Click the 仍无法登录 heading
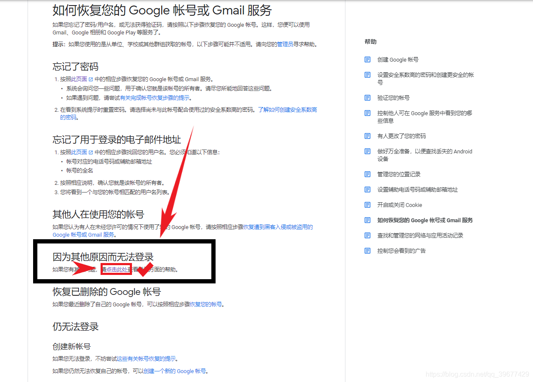Screen dimensions: 533x382 coord(76,326)
